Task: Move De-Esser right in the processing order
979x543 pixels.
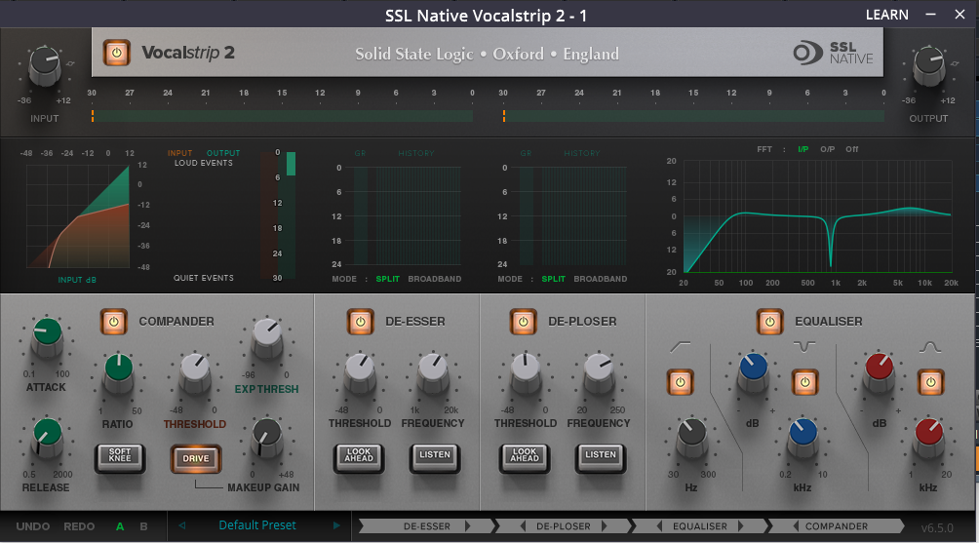Action: click(x=468, y=526)
